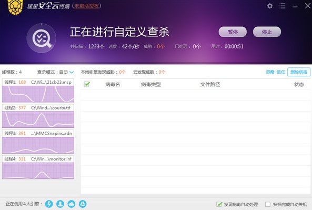
Task: Disable 发现病毒自动处理 checkbox
Action: tap(219, 204)
